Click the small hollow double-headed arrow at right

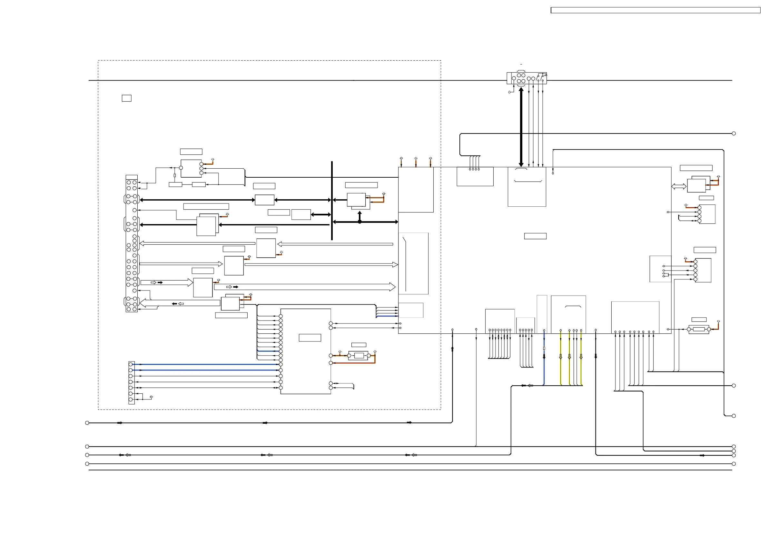[679, 186]
